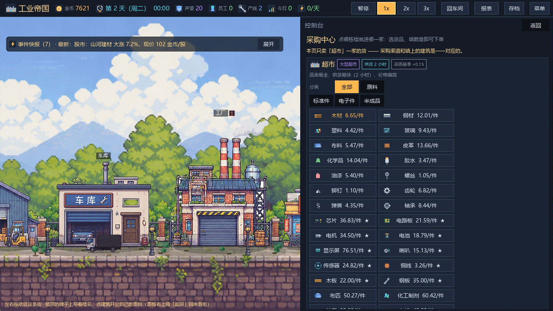The width and height of the screenshot is (553, 311).
Task: Choose 显示屏 76.51/件 product
Action: click(x=343, y=251)
